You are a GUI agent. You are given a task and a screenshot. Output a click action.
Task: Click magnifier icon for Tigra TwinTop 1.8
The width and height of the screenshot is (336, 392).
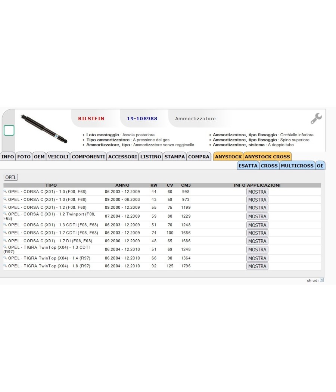[x=5, y=266]
